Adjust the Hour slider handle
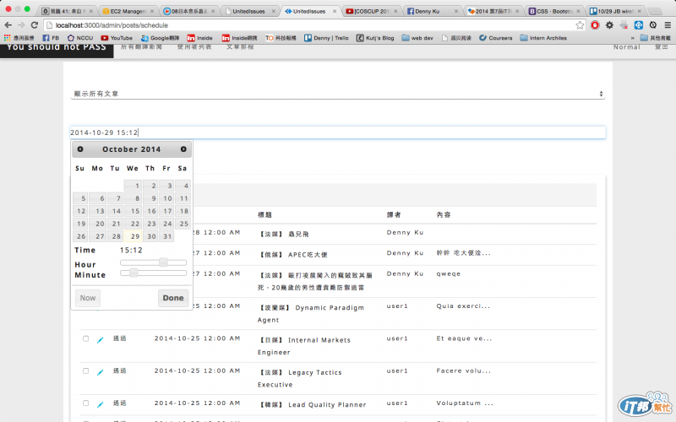This screenshot has height=422, width=676. tap(163, 262)
